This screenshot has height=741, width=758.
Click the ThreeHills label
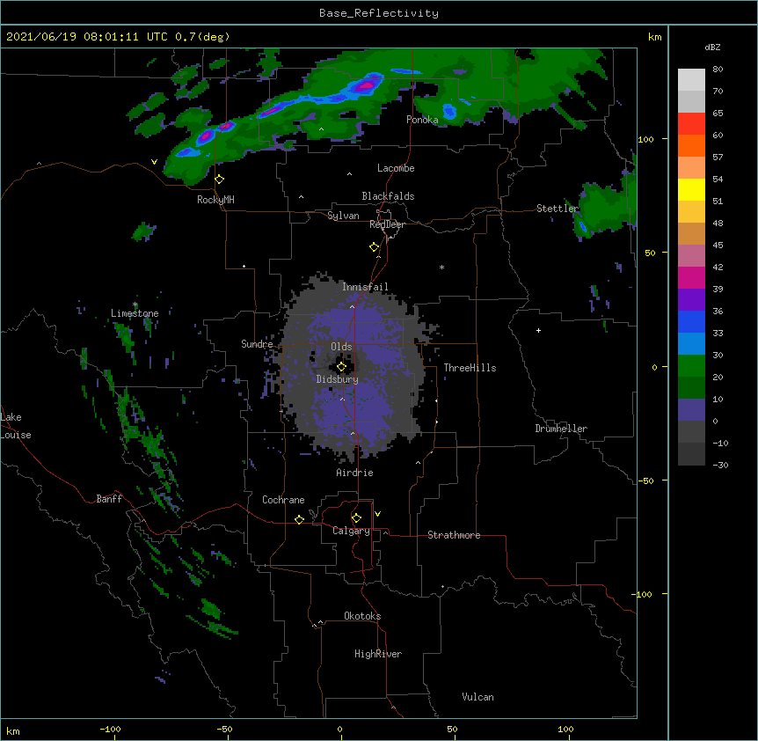click(x=470, y=368)
